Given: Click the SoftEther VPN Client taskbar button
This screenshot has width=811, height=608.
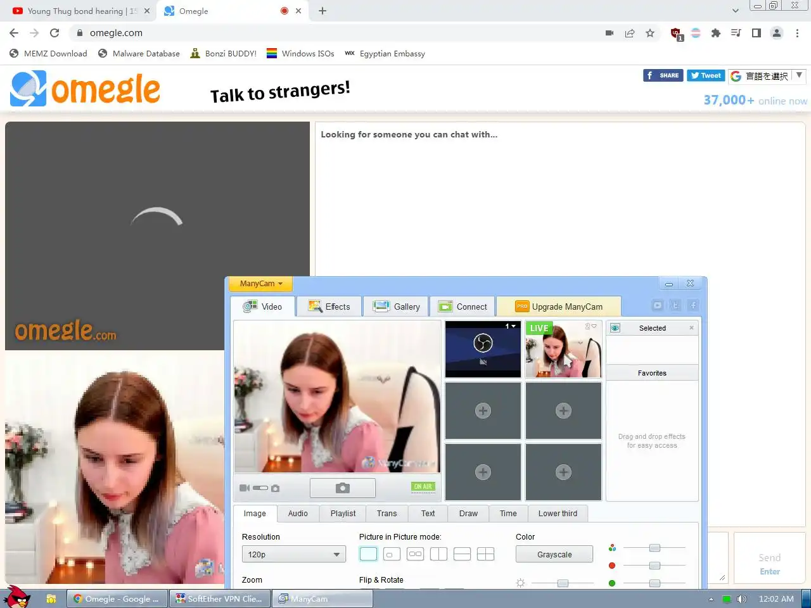Looking at the screenshot, I should tap(220, 598).
